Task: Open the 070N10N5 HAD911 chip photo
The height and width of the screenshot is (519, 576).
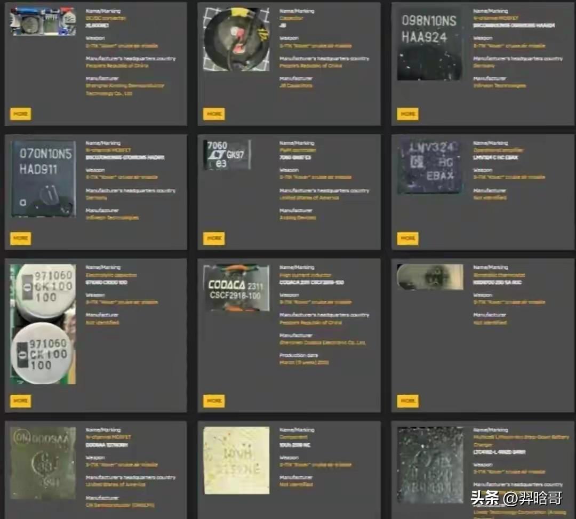Action: click(43, 178)
